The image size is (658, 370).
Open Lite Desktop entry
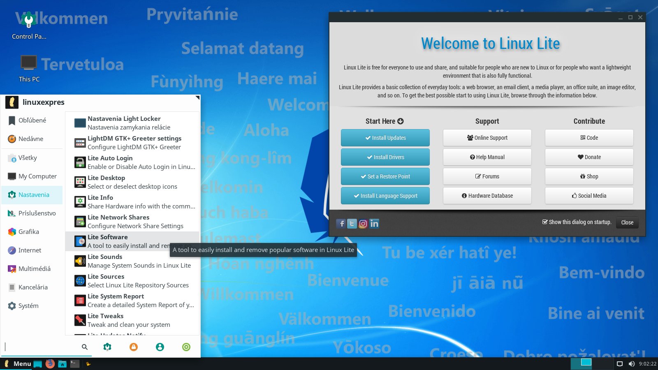(132, 182)
